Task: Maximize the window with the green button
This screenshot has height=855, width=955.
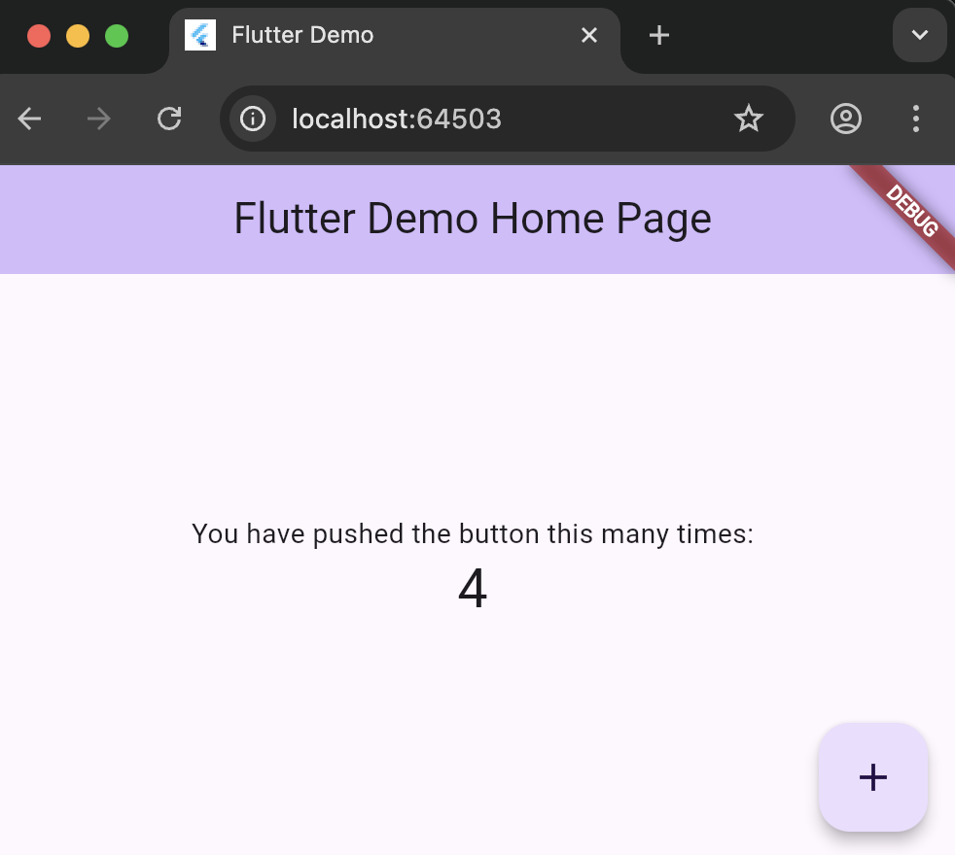Action: pos(117,36)
